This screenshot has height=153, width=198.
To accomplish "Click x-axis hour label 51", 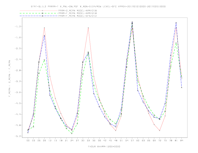I will (x=121, y=140).
